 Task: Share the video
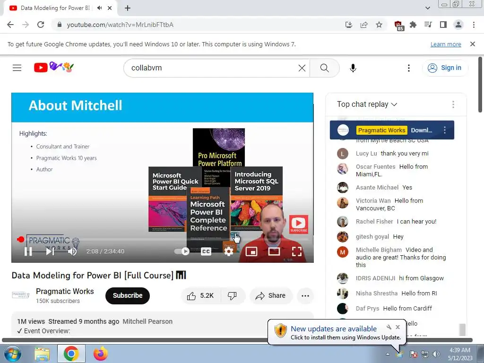tap(270, 296)
